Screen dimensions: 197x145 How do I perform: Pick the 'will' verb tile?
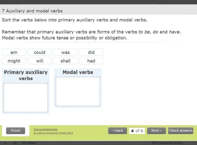(40, 61)
